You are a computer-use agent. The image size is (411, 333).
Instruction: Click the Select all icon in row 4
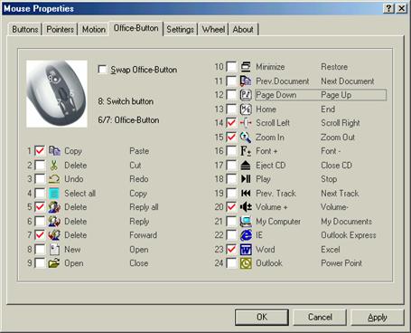click(x=54, y=194)
